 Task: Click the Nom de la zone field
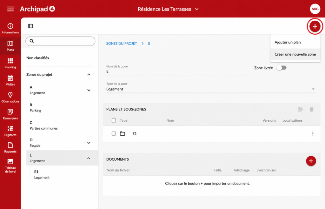tap(177, 71)
